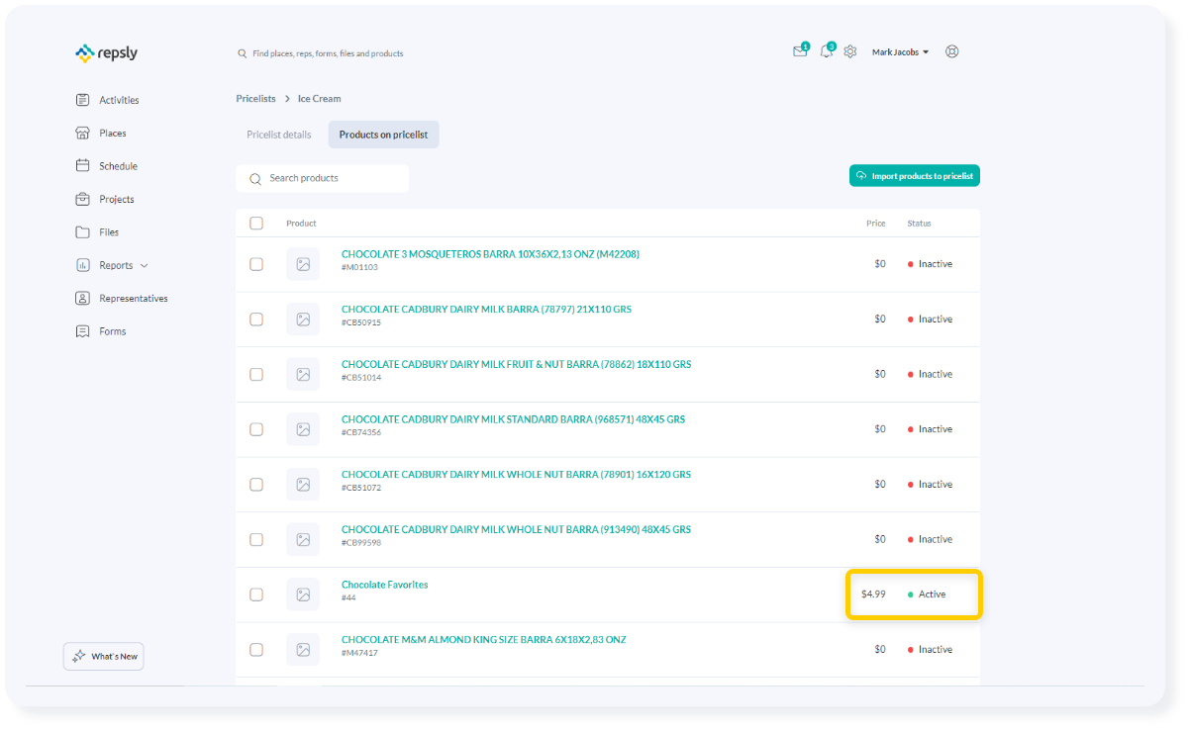
Task: Click the Ice Cream breadcrumb text
Action: [x=319, y=99]
